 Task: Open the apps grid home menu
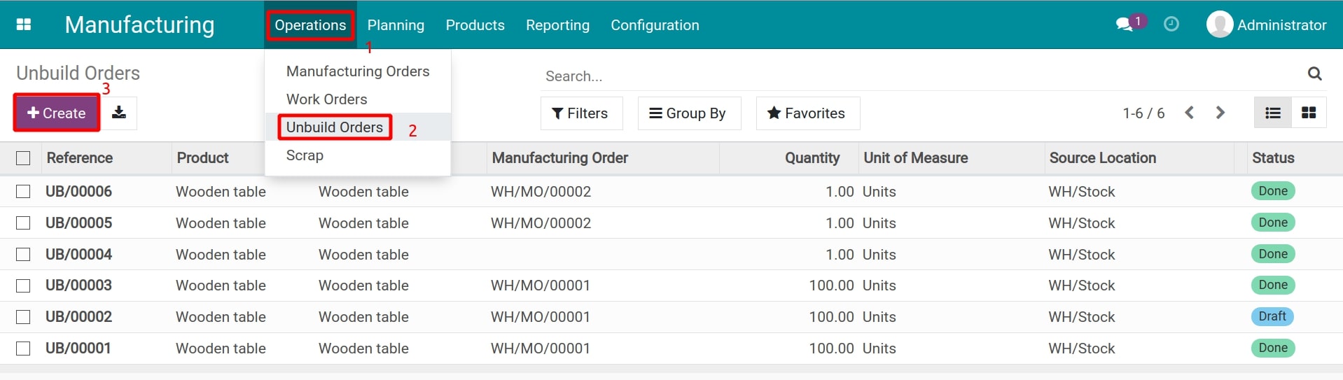(24, 24)
